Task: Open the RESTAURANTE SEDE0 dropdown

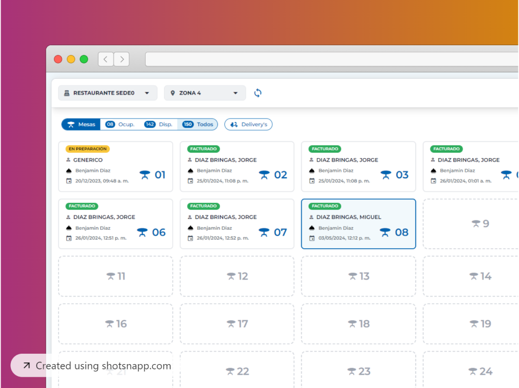Action: pyautogui.click(x=108, y=93)
